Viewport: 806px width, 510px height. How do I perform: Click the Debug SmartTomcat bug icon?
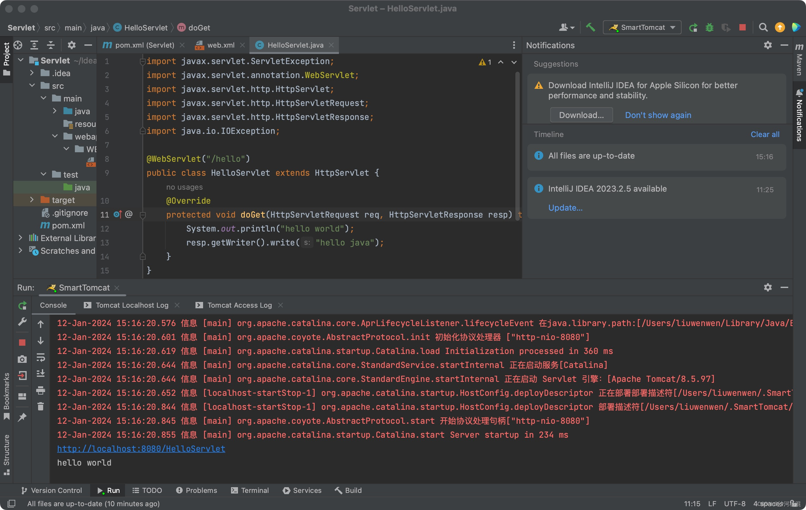[709, 28]
